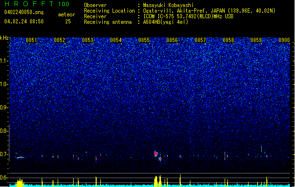The image size is (295, 187).
Task: Click the date stamp 04.02.24 08:50
Action: pos(24,22)
